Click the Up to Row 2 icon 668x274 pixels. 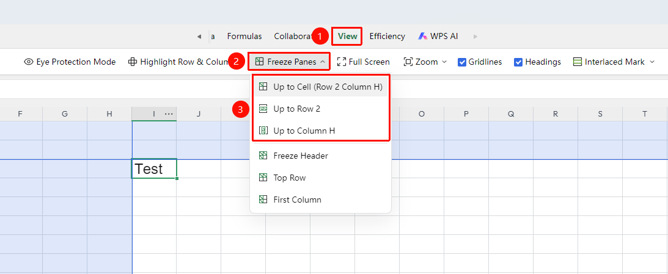tap(263, 109)
